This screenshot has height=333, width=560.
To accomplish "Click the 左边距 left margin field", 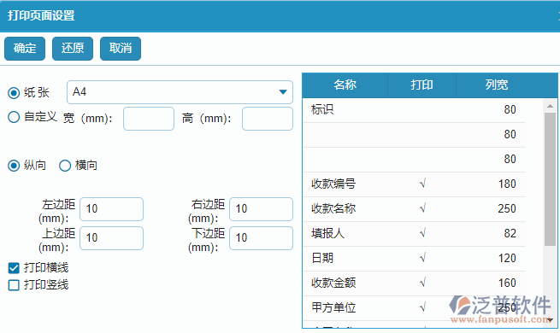I will click(x=111, y=209).
